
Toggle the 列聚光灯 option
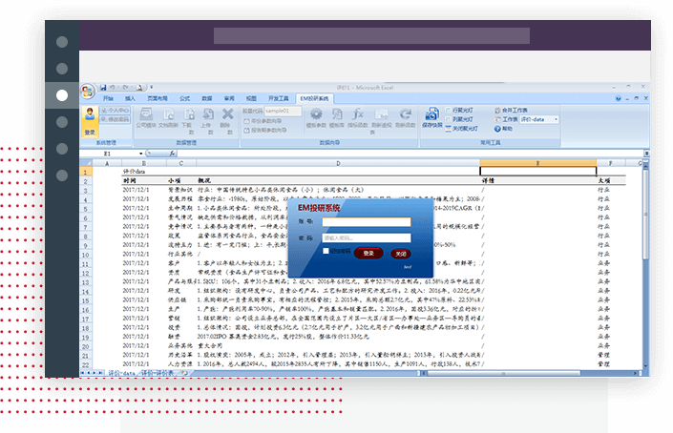pyautogui.click(x=449, y=119)
